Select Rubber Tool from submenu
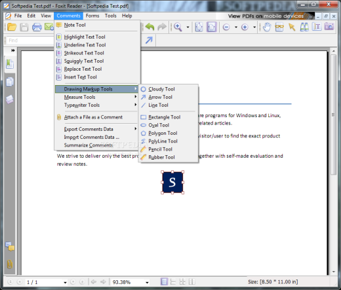The width and height of the screenshot is (341, 290). pyautogui.click(x=169, y=157)
